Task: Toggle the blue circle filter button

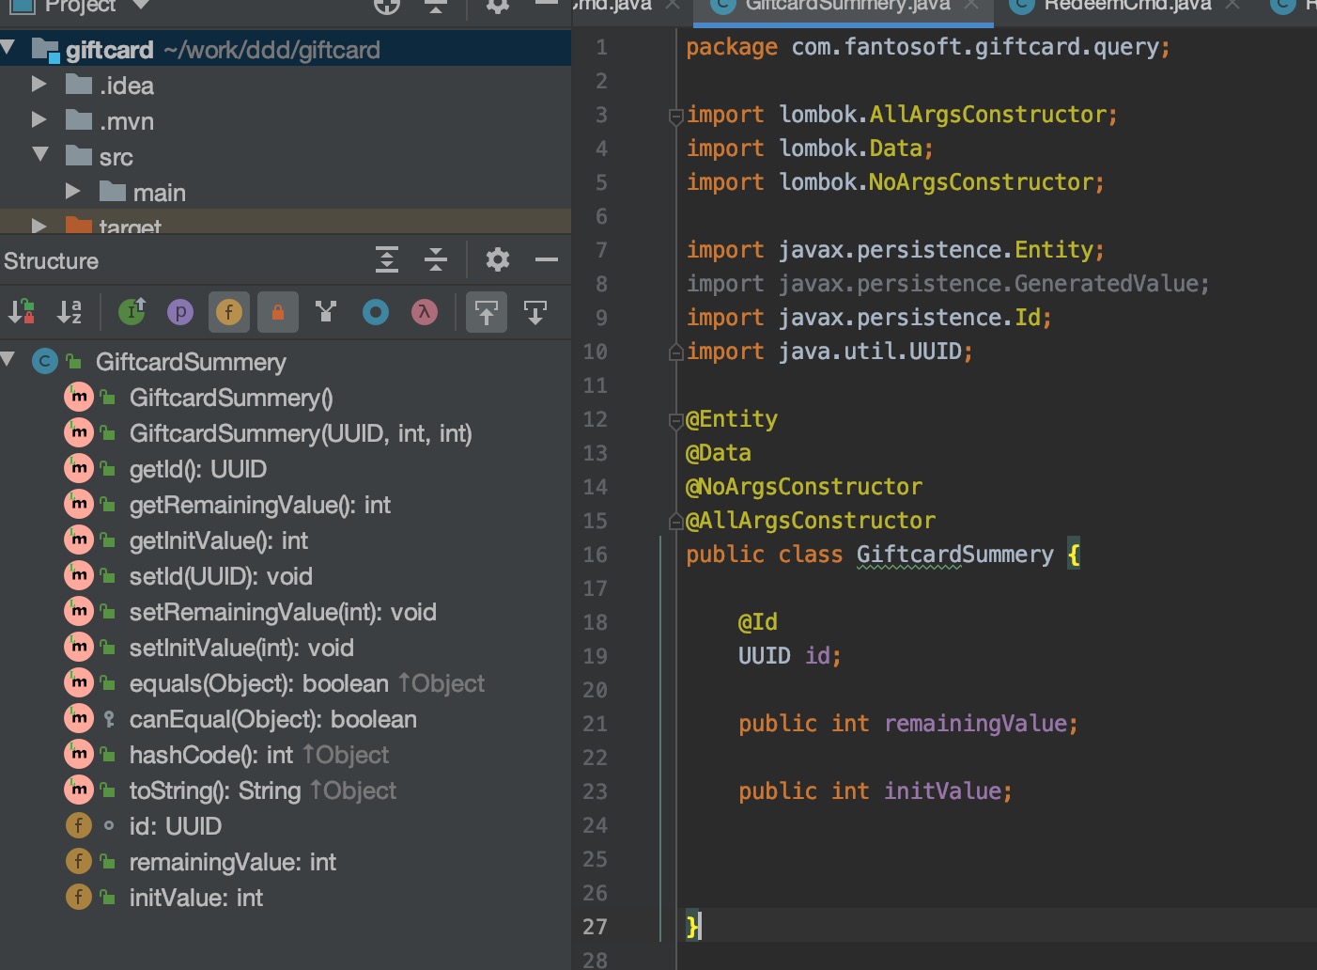Action: click(x=376, y=312)
